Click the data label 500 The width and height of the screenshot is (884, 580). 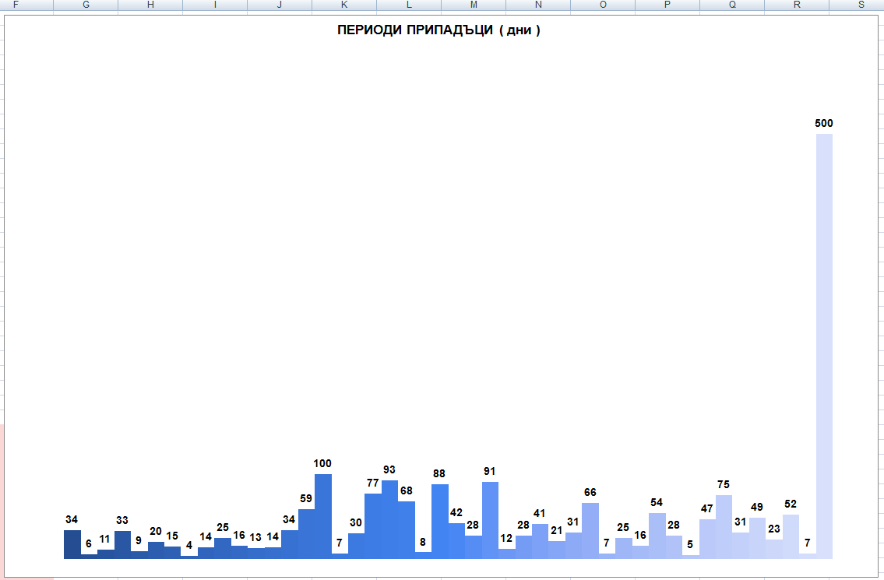point(824,124)
